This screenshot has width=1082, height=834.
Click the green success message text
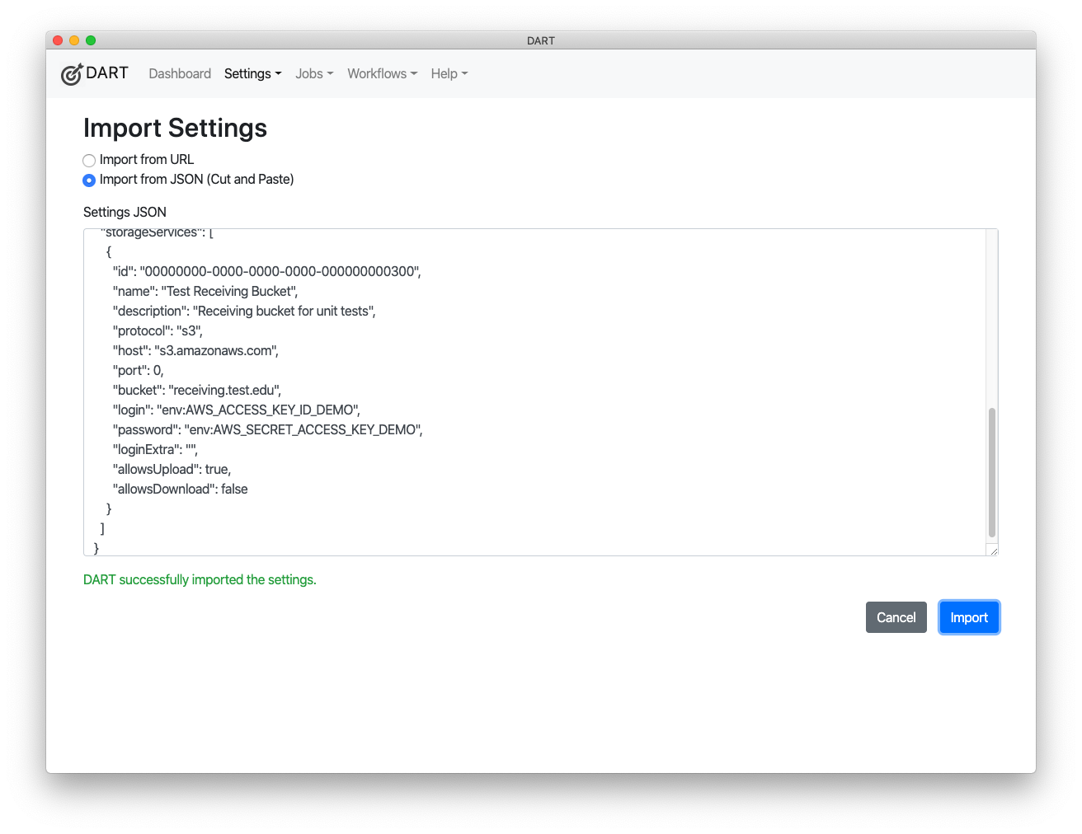199,579
